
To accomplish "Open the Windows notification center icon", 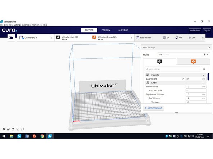I will tap(208, 136).
